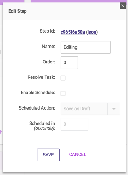Image resolution: width=128 pixels, height=175 pixels.
Task: Click the Edit Step dialog title
Action: click(x=17, y=11)
